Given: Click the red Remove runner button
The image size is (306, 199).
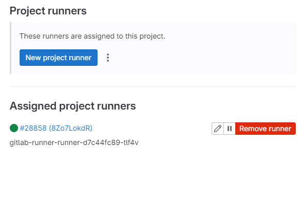Looking at the screenshot, I should coord(265,129).
